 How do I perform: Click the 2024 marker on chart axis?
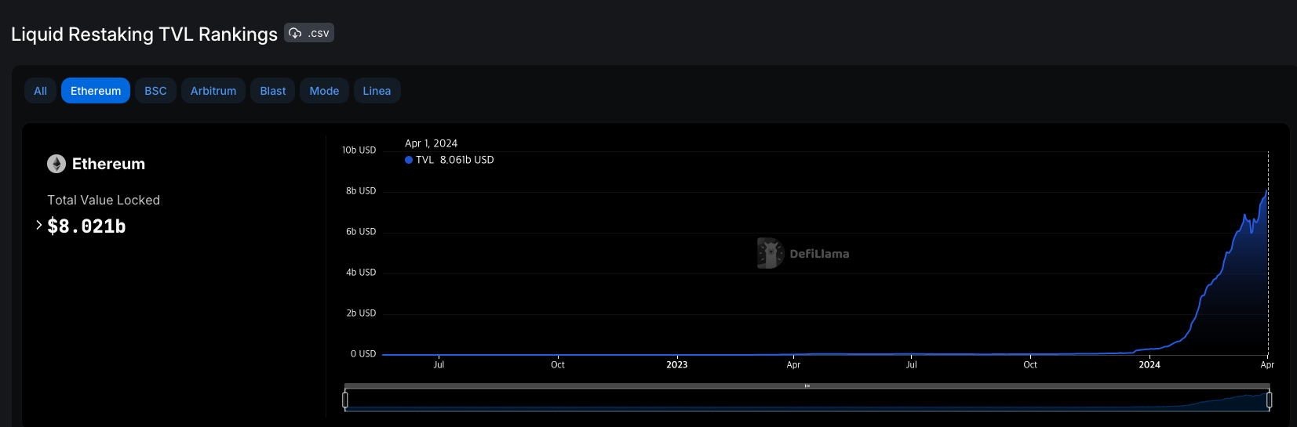tap(1149, 364)
